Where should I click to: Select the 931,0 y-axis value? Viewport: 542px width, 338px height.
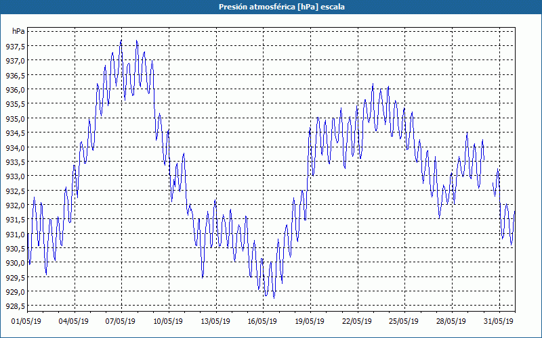(x=15, y=234)
